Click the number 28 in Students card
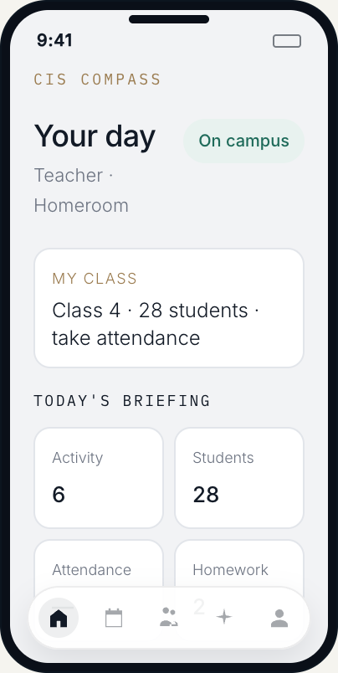The width and height of the screenshot is (338, 673). tap(206, 495)
